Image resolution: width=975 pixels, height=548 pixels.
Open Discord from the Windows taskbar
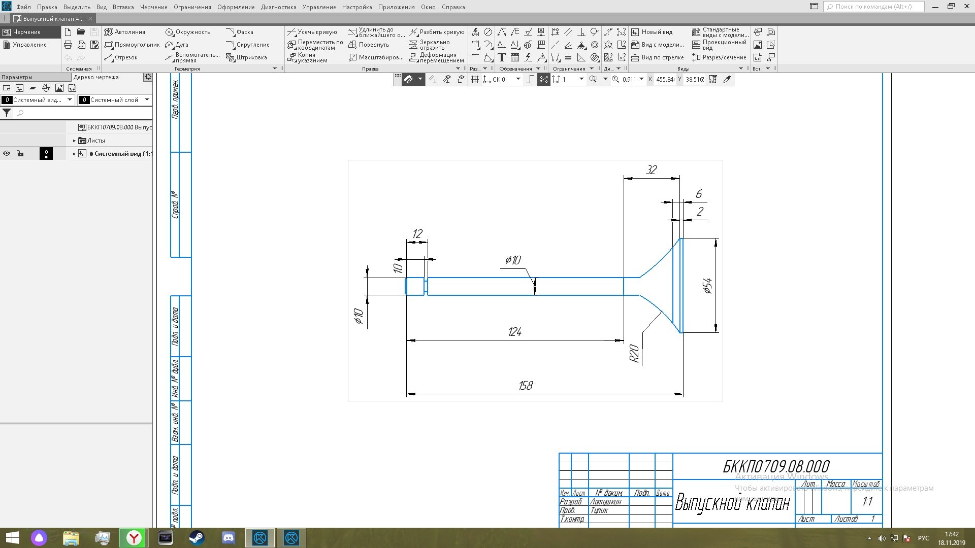228,537
